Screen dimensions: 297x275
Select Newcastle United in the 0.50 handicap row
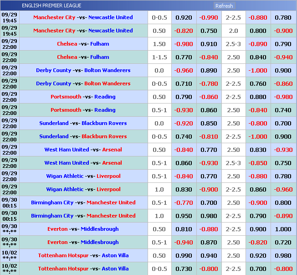pos(111,31)
